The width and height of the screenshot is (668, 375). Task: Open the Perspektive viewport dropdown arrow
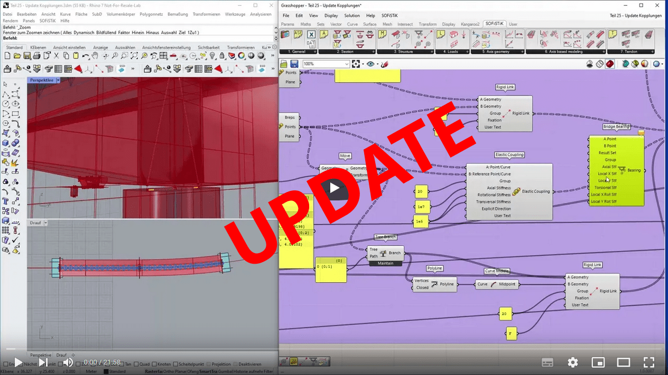[x=58, y=80]
